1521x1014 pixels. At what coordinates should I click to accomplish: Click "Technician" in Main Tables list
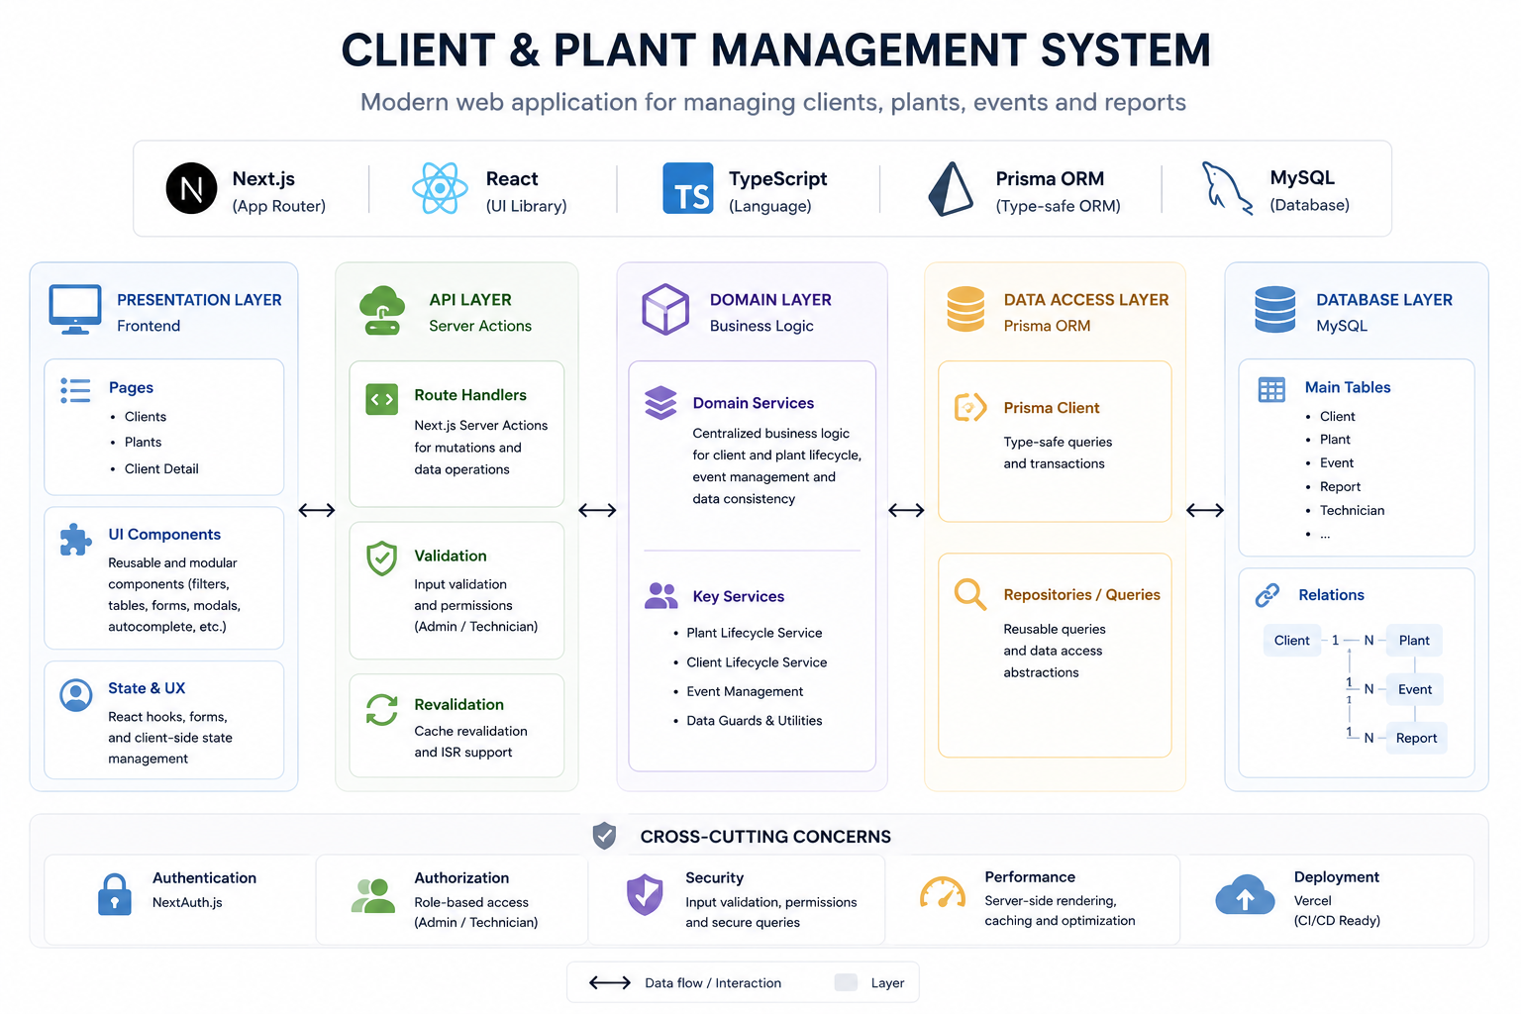click(x=1352, y=511)
